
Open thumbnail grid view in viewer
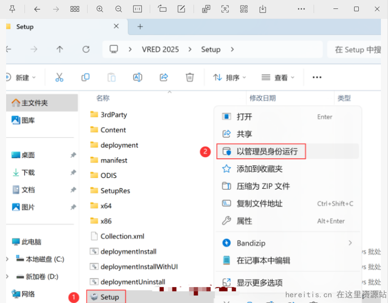[x=75, y=9]
